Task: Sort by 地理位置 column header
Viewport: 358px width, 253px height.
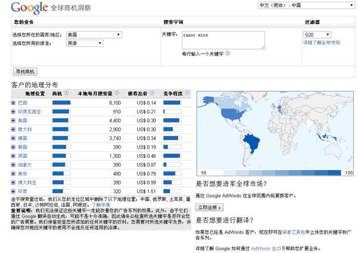Action: pos(35,93)
